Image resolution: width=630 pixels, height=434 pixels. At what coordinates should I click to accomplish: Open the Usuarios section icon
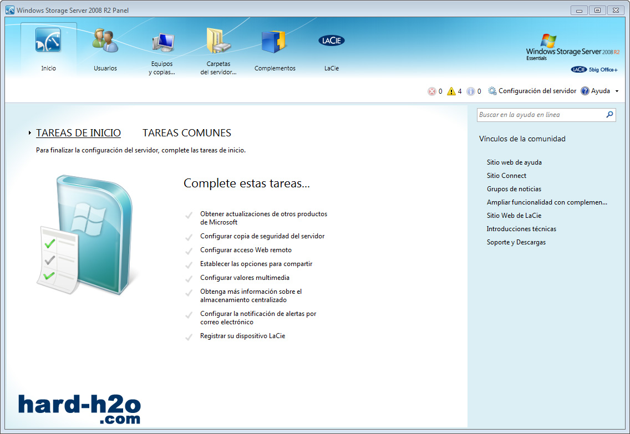105,40
